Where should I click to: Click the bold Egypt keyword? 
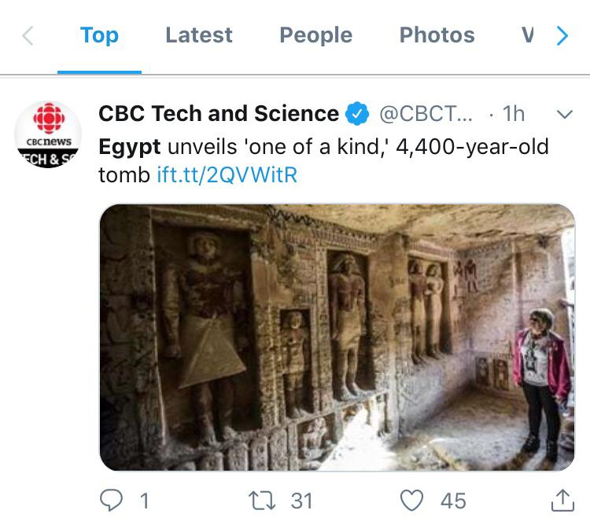pyautogui.click(x=129, y=147)
